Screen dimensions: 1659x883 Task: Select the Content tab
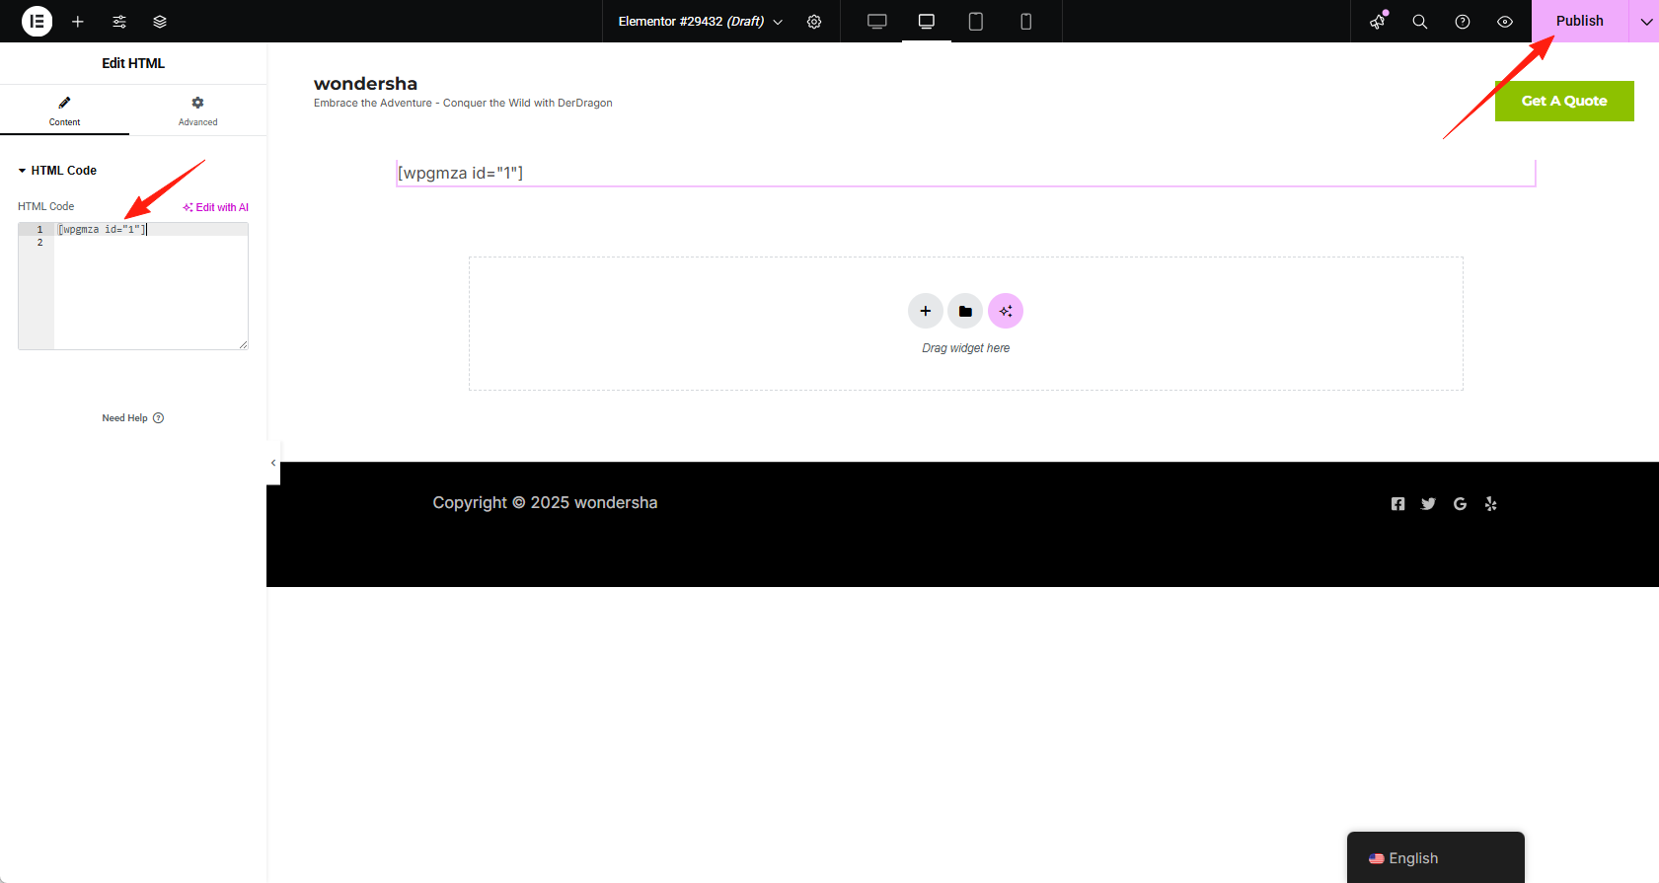tap(64, 110)
